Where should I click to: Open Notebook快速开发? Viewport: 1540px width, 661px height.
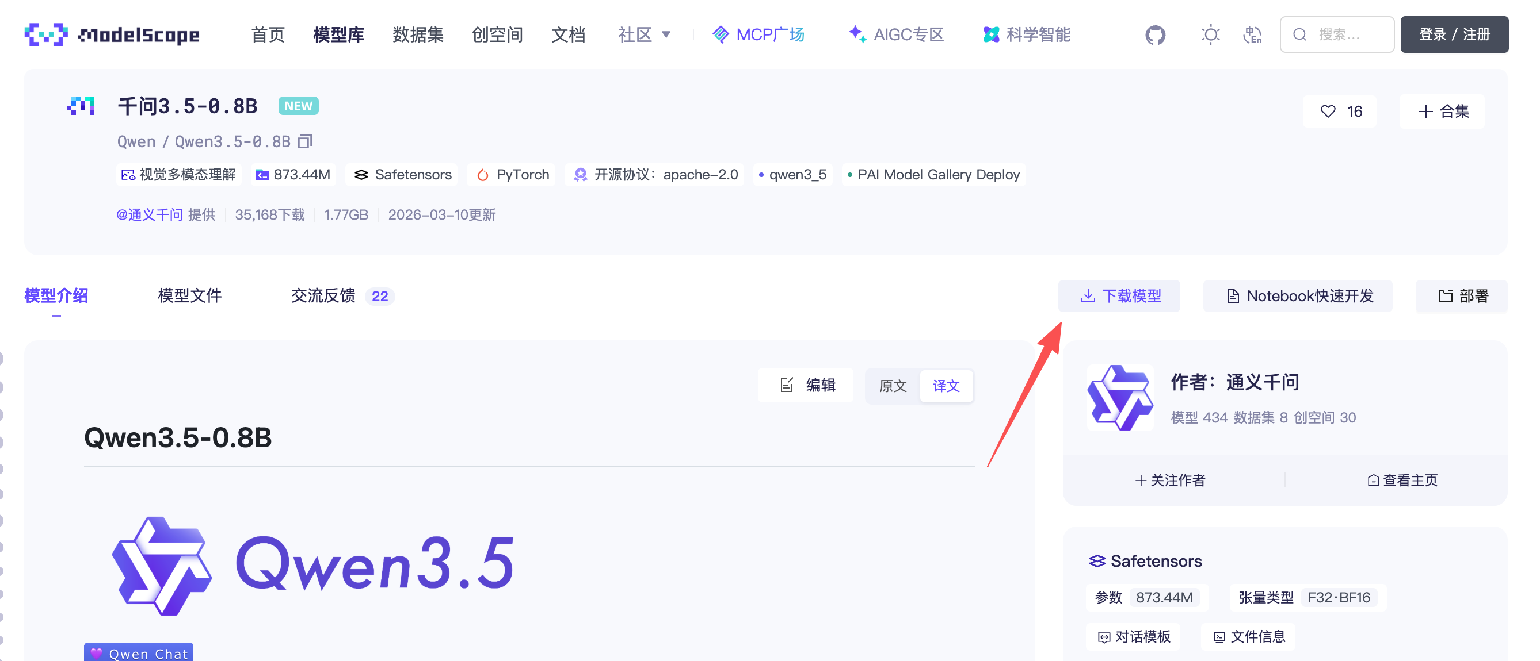click(1298, 296)
